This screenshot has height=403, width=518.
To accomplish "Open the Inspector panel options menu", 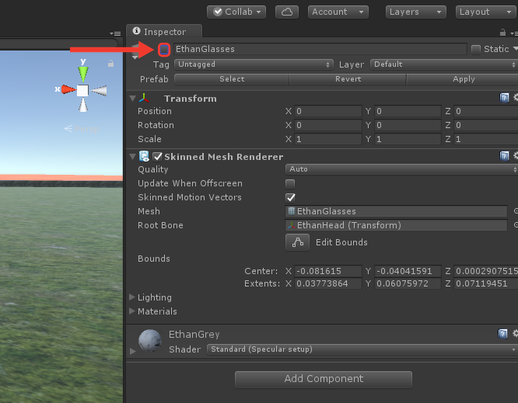I will point(514,33).
